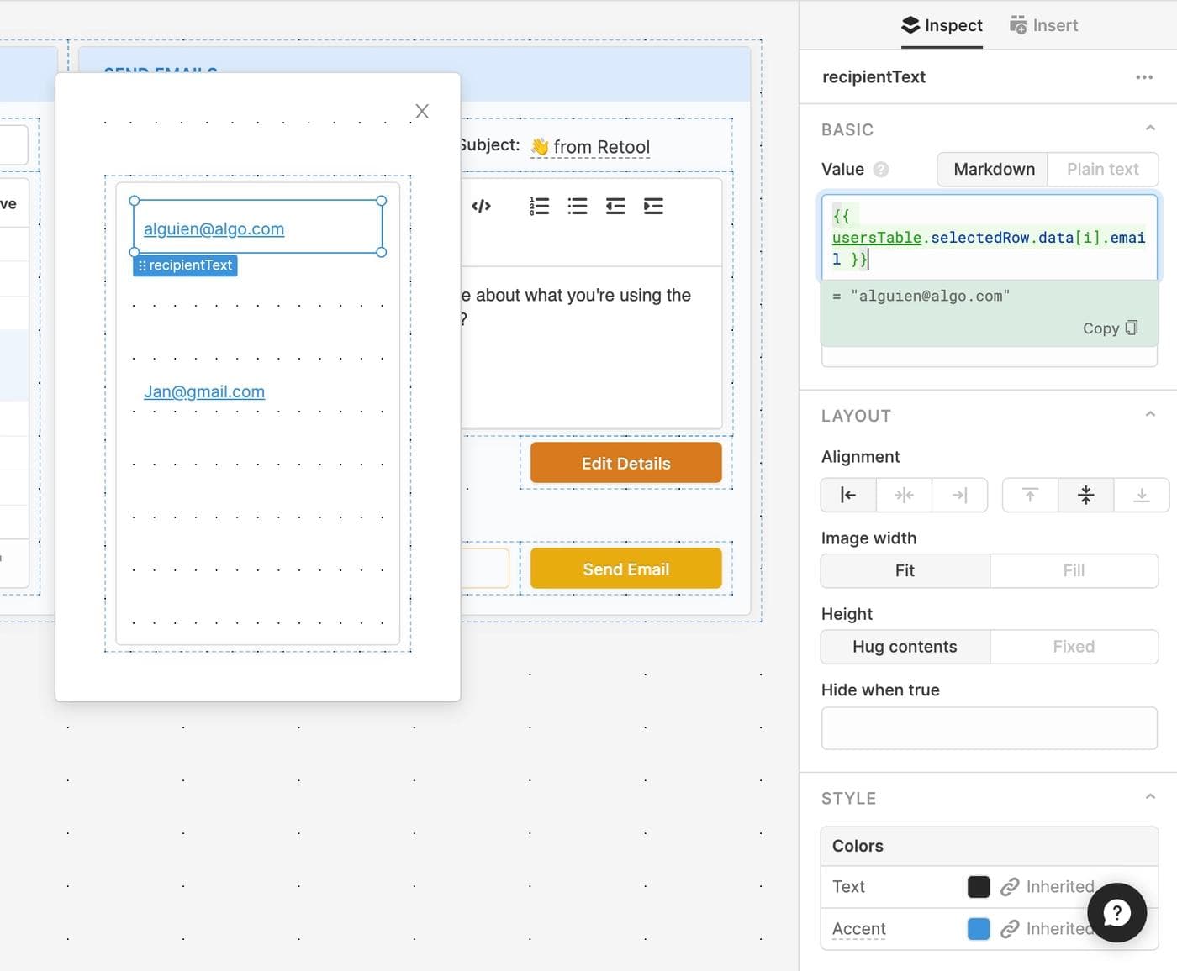Click the orange Edit Details button
The height and width of the screenshot is (971, 1177).
(625, 463)
